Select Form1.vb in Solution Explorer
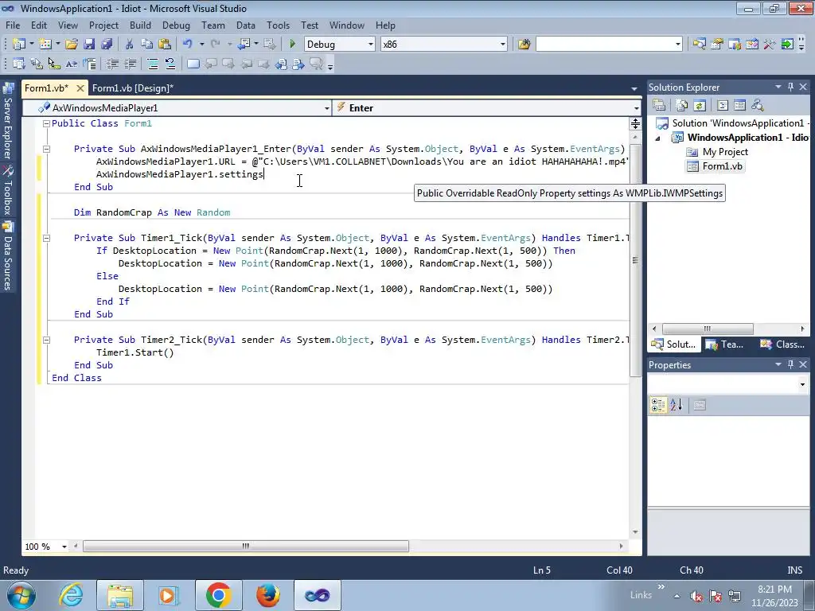Image resolution: width=815 pixels, height=611 pixels. click(722, 166)
